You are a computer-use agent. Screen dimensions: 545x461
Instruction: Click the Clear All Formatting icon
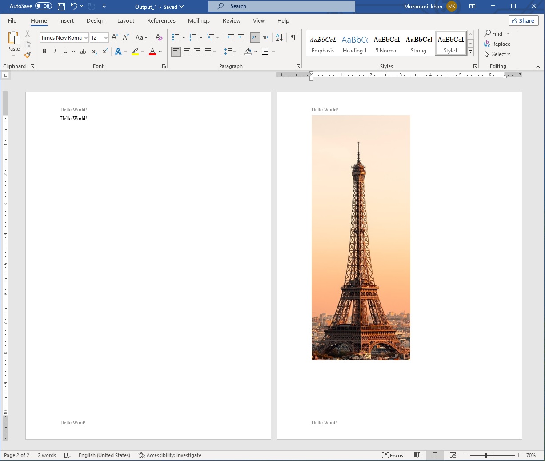click(x=159, y=37)
